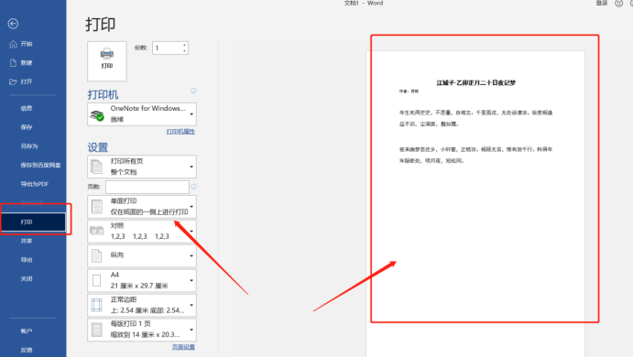The width and height of the screenshot is (633, 357).
Task: Expand the 纵向 orientation dropdown arrow
Action: click(191, 255)
